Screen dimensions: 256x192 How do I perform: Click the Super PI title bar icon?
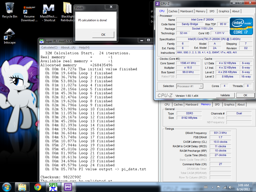pyautogui.click(x=41, y=41)
